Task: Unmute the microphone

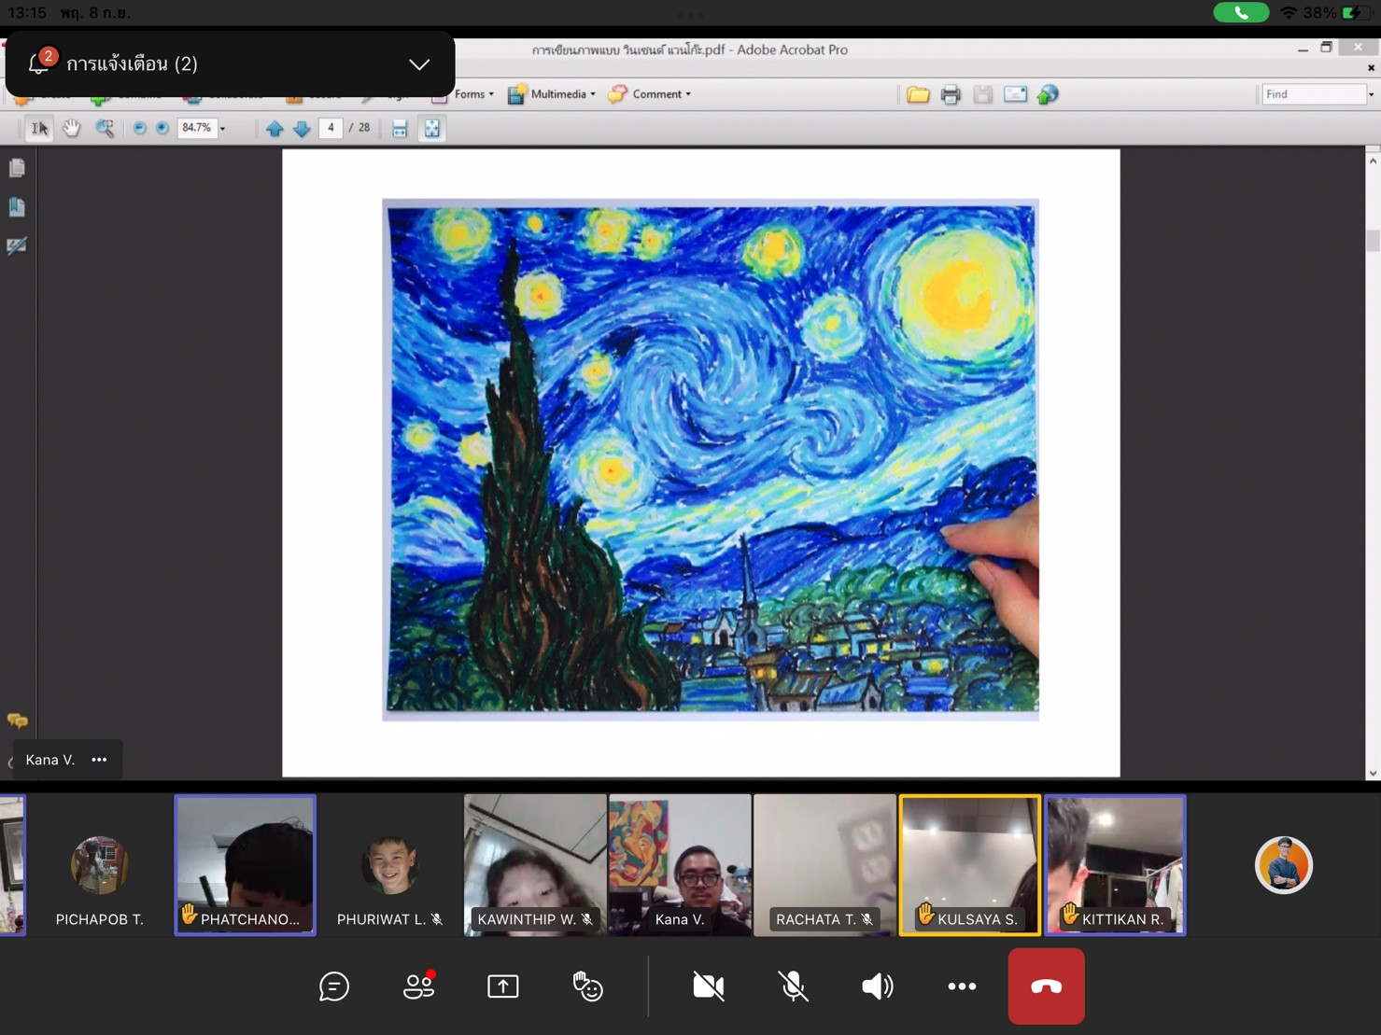Action: pos(793,986)
